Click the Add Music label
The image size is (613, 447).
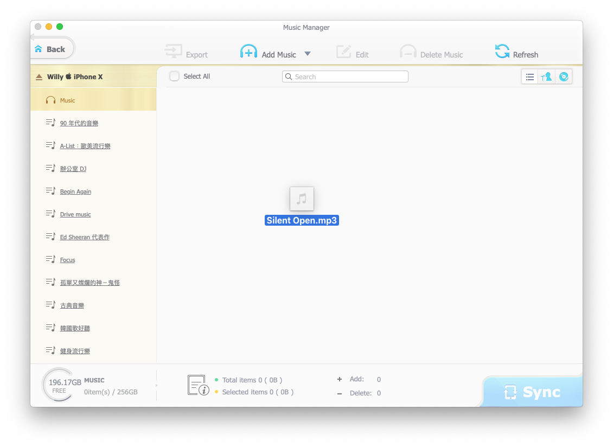click(x=279, y=55)
